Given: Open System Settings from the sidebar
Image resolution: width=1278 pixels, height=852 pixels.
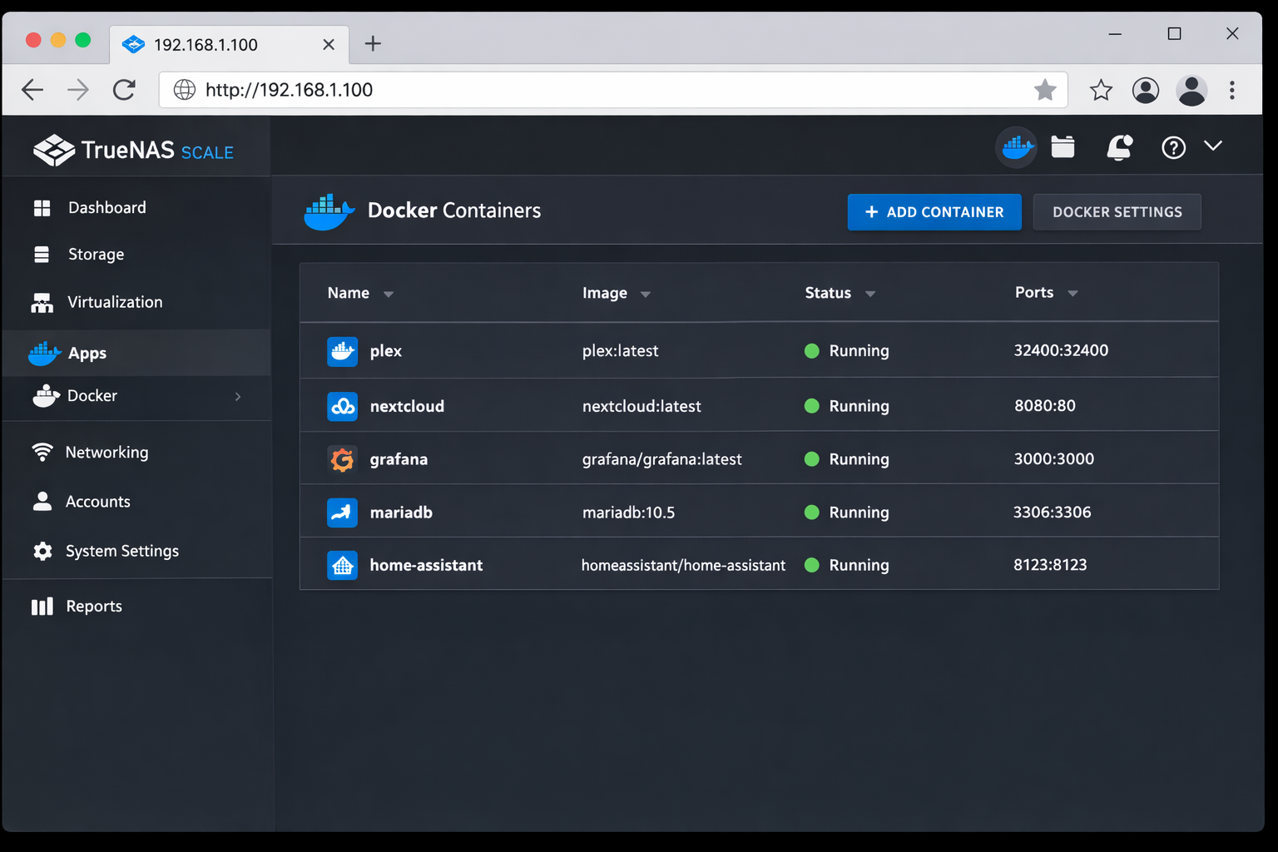Looking at the screenshot, I should (x=121, y=551).
